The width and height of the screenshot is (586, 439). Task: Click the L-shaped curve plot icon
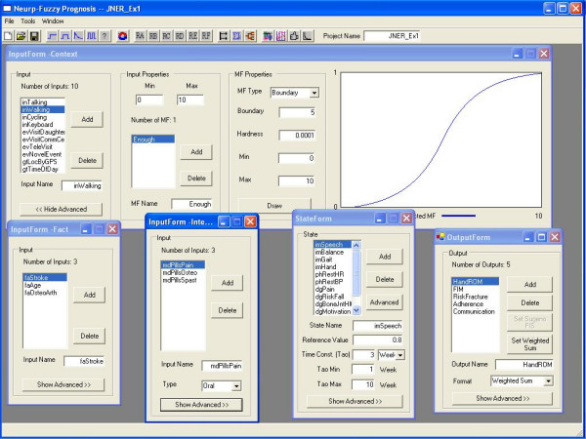pyautogui.click(x=308, y=36)
